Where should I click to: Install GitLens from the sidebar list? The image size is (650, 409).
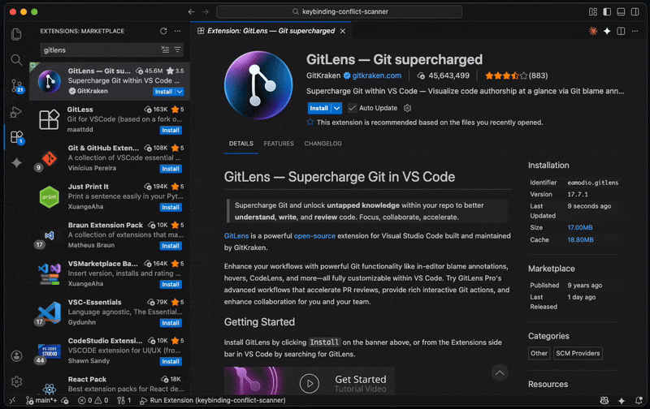[163, 92]
